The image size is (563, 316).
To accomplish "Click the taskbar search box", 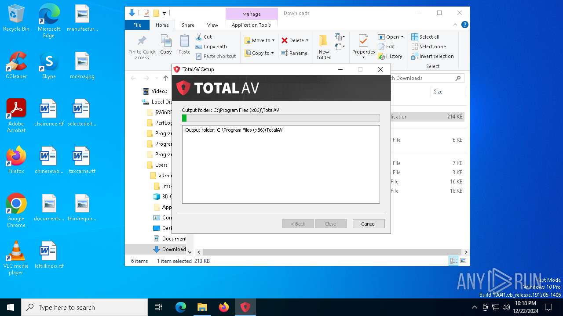I will 84,307.
